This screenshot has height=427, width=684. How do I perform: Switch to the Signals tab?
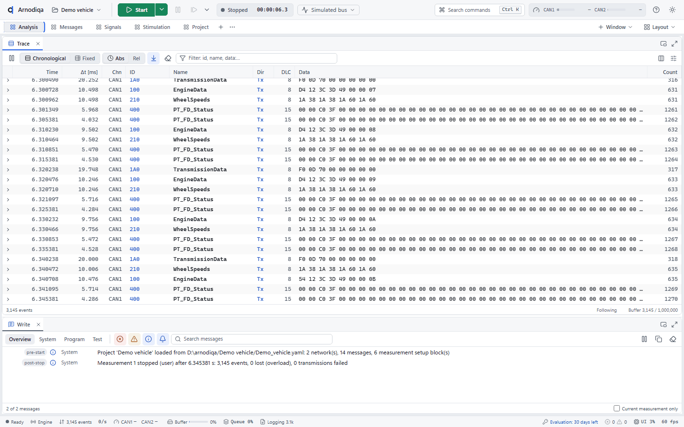point(109,27)
